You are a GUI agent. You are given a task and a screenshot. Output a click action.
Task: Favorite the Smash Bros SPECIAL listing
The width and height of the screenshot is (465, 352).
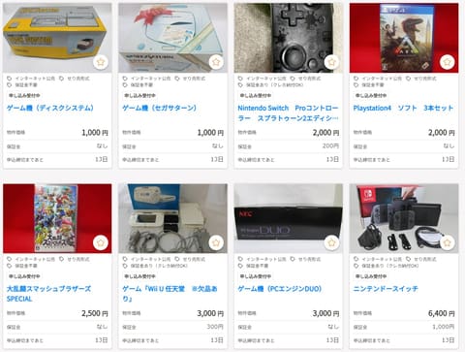(101, 242)
